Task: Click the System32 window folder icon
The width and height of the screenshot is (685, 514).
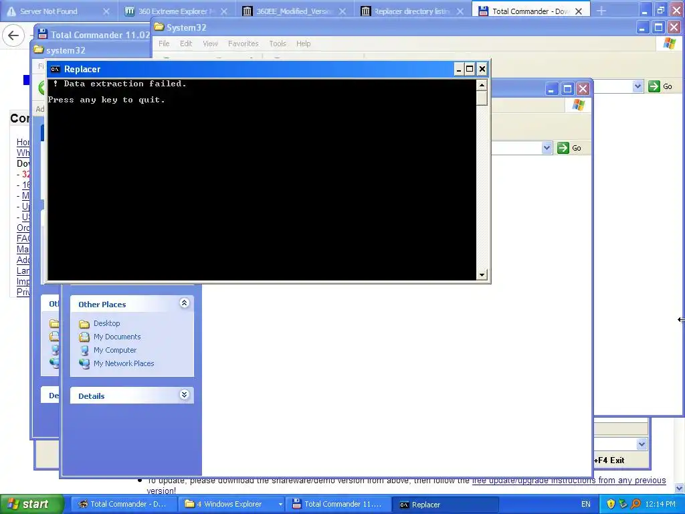Action: 159,27
